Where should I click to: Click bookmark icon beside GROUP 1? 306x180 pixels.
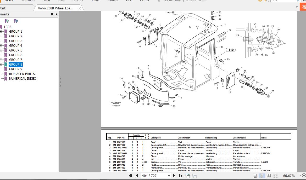click(x=5, y=32)
